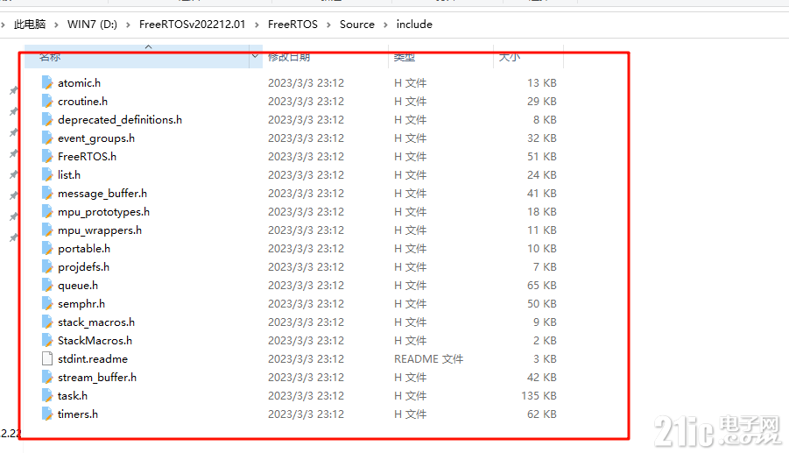Image resolution: width=789 pixels, height=453 pixels.
Task: Open the name column filter dropdown arrow
Action: click(x=255, y=56)
